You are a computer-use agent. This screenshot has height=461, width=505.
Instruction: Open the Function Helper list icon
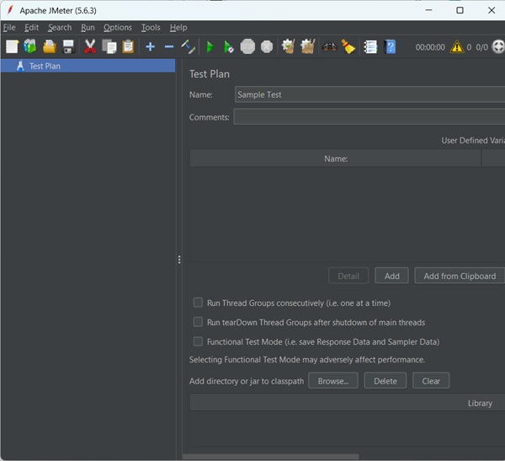pos(370,47)
